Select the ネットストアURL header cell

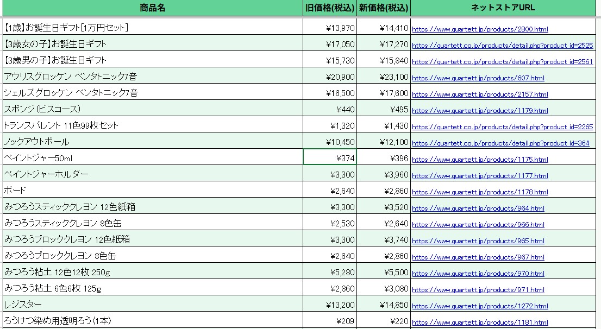503,8
